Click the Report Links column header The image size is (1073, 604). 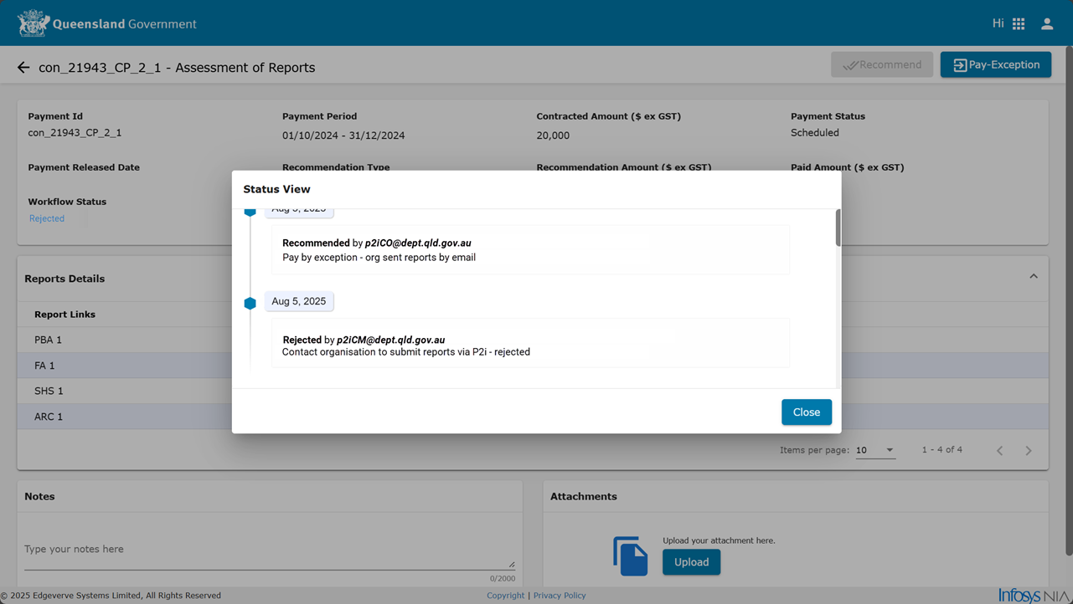click(x=64, y=315)
